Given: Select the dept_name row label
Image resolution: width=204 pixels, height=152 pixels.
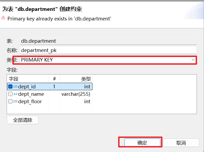Looking at the screenshot, I should tap(31, 94).
